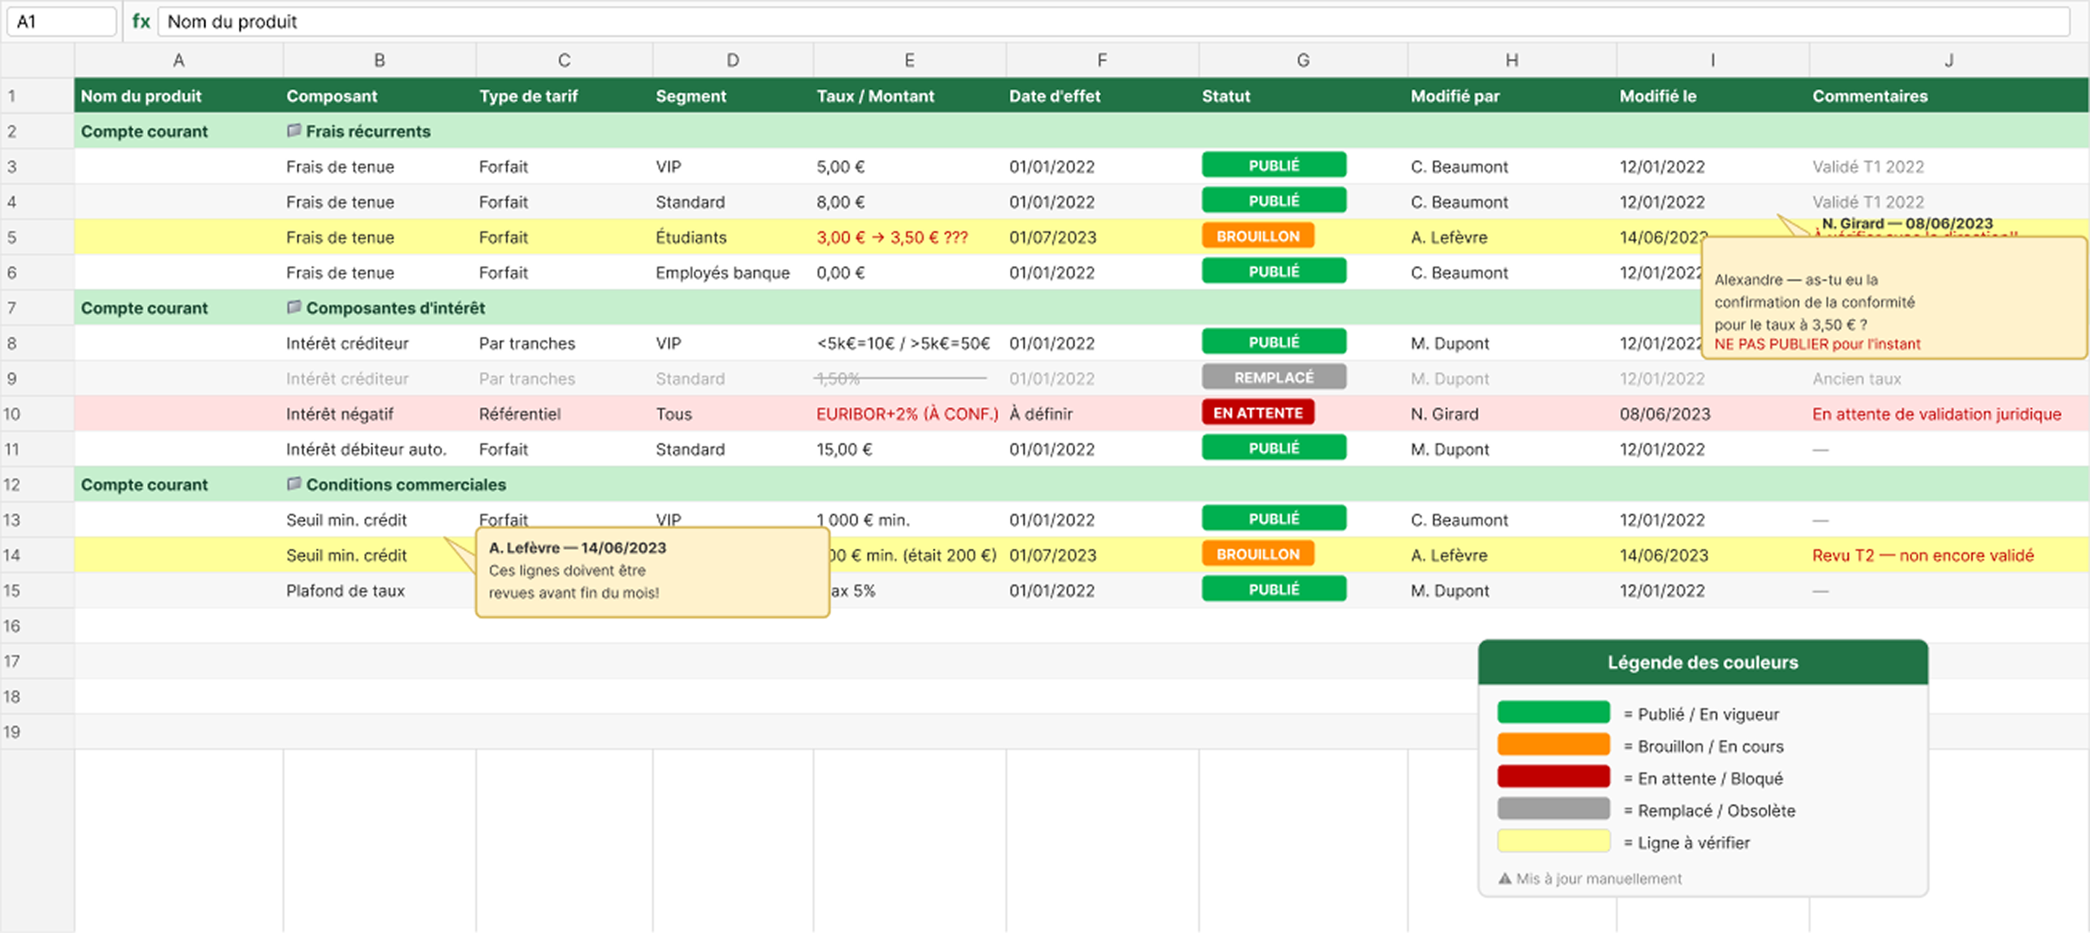Click red En attente swatch in legend
The width and height of the screenshot is (2090, 933).
pyautogui.click(x=1553, y=776)
